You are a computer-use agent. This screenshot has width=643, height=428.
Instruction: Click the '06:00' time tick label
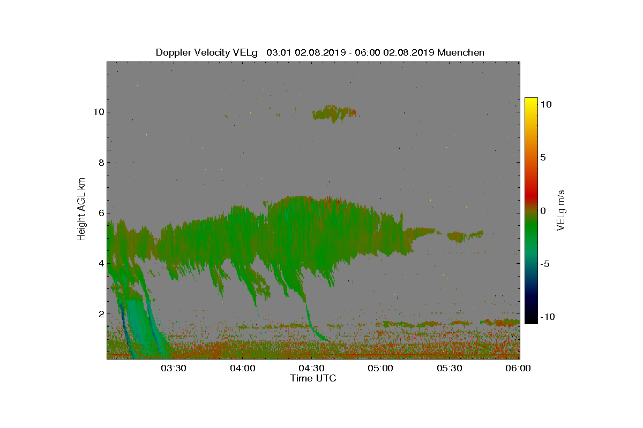pos(519,368)
